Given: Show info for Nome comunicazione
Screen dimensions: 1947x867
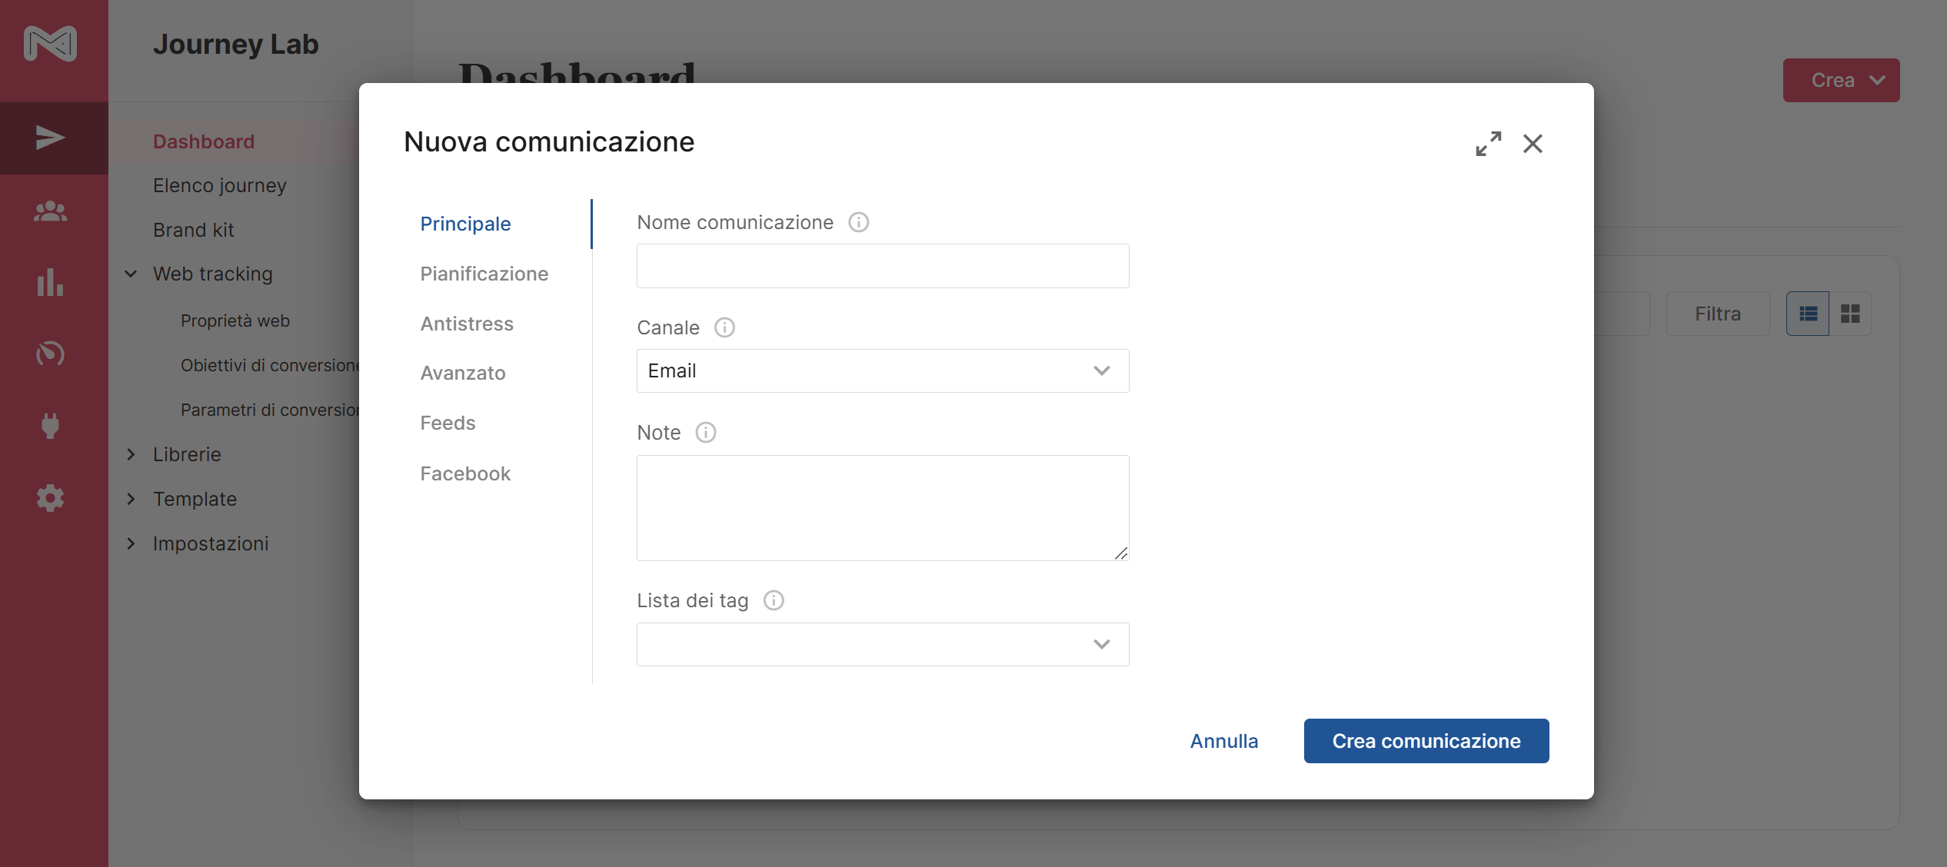Looking at the screenshot, I should point(858,222).
